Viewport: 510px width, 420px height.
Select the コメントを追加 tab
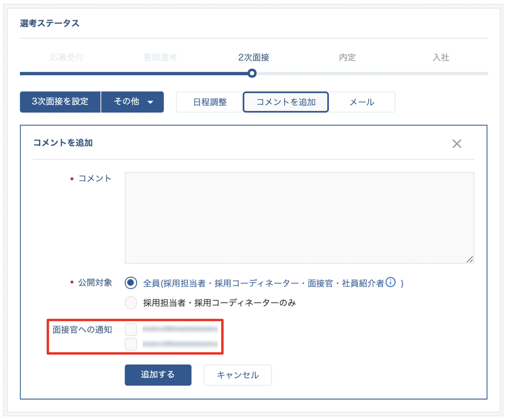click(286, 102)
